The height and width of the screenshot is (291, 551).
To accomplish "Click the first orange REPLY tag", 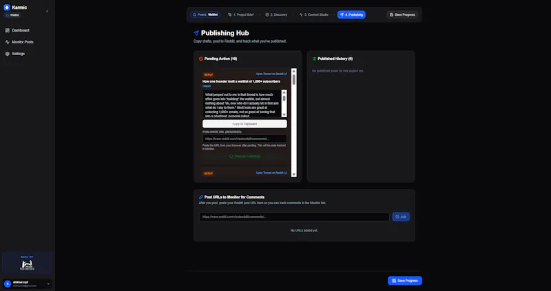I will pyautogui.click(x=209, y=75).
